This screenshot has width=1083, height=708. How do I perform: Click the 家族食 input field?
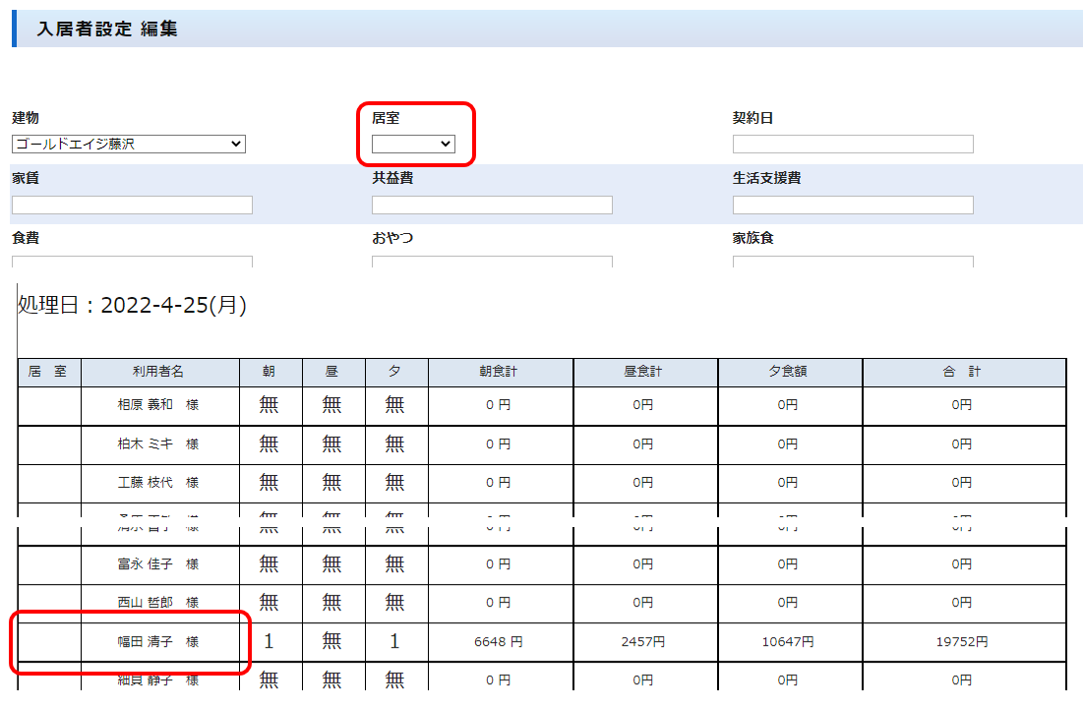[852, 262]
